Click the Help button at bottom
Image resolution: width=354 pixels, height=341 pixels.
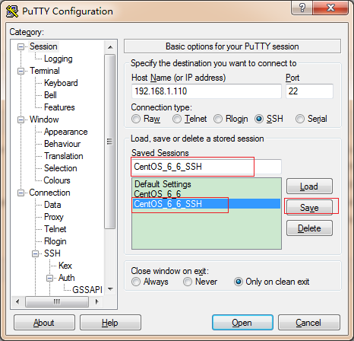tap(110, 323)
